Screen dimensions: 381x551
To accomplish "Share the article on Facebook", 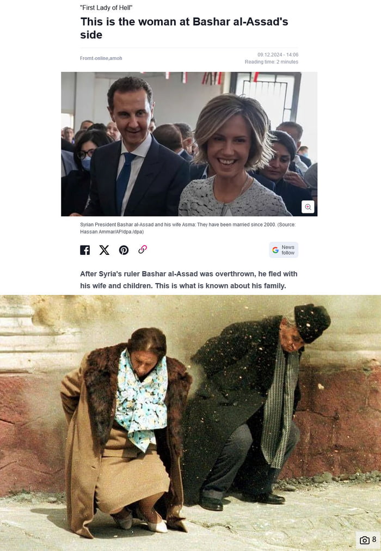I will [x=85, y=250].
